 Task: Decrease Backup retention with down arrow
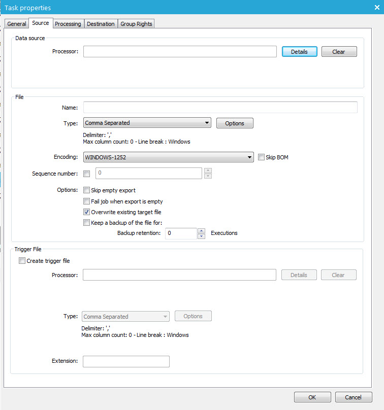click(x=201, y=236)
